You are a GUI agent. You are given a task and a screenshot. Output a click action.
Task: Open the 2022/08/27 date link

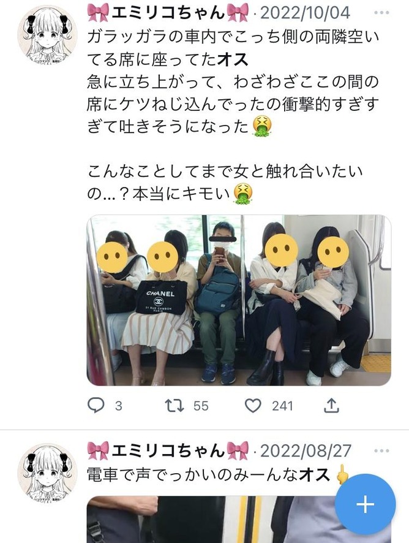pyautogui.click(x=306, y=451)
